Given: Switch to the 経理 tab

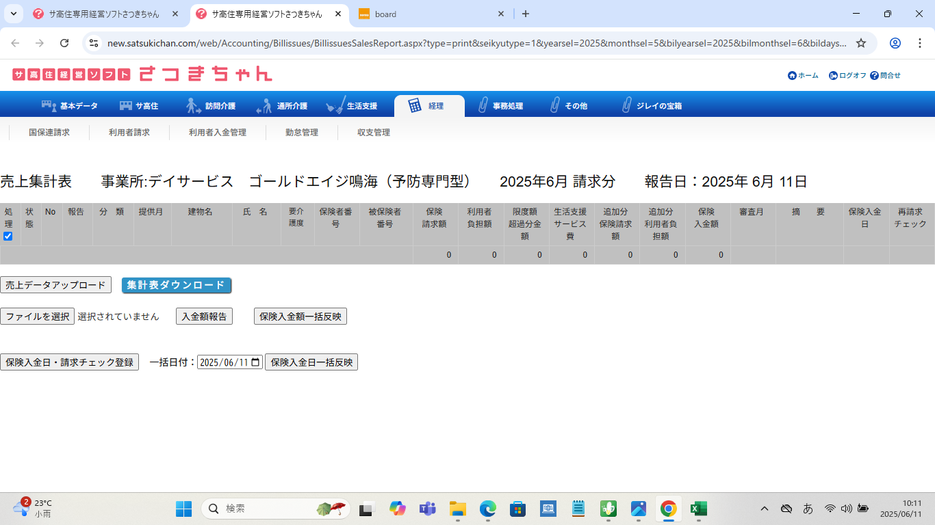Looking at the screenshot, I should point(428,106).
